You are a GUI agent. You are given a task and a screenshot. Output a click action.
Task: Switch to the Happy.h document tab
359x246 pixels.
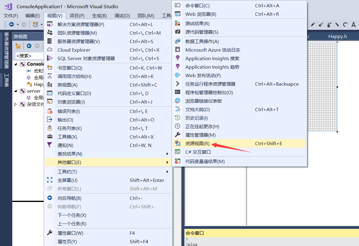337,36
